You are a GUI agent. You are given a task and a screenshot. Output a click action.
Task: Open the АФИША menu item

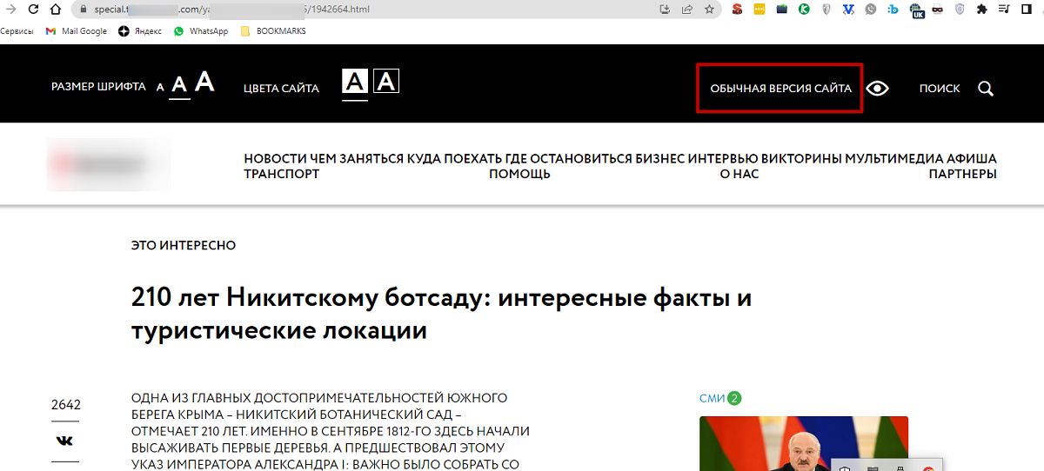[x=972, y=159]
